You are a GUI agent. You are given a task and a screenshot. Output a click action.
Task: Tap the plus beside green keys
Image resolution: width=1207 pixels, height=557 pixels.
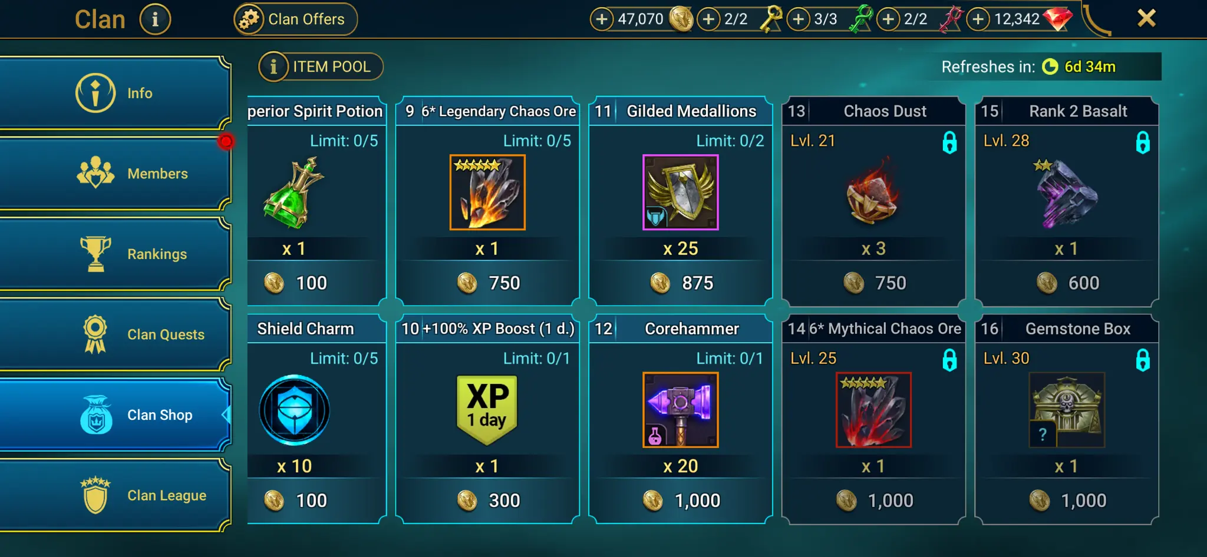point(798,19)
